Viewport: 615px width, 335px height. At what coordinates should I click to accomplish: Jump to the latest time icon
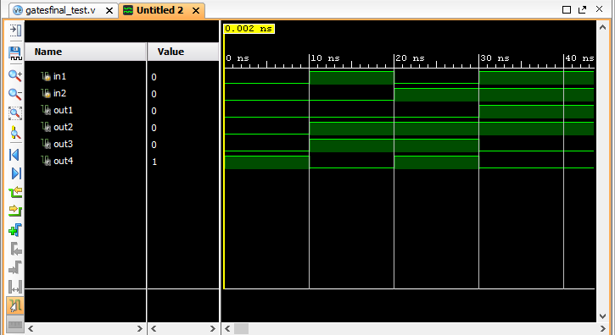[15, 173]
